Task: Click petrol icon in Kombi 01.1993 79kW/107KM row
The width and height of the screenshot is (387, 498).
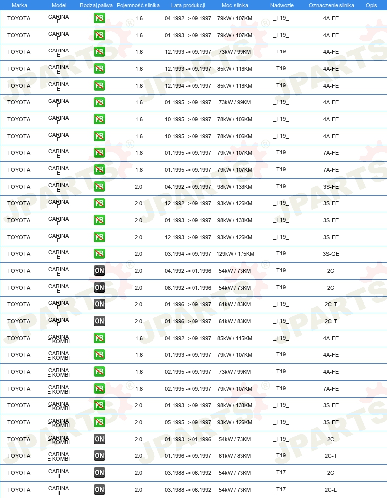Action: pos(99,355)
